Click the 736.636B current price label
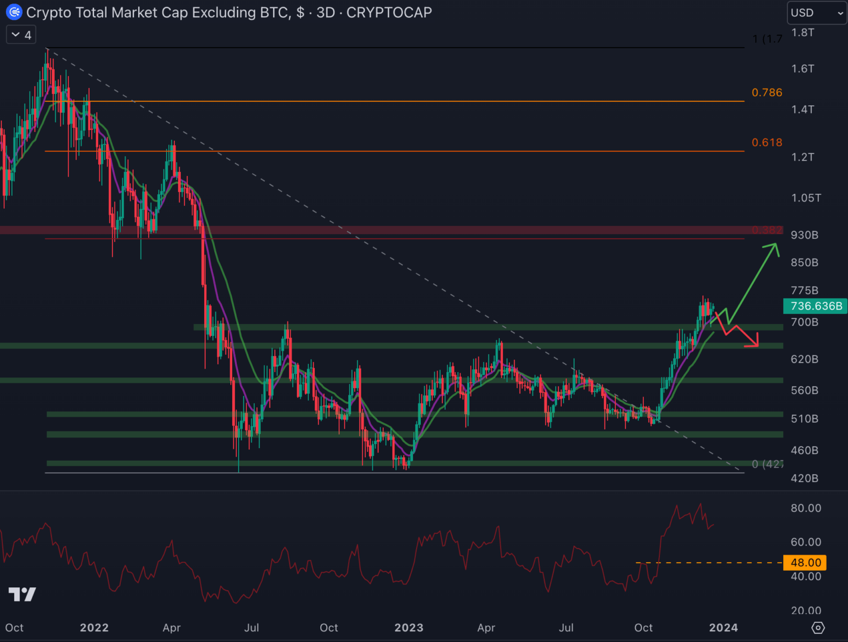 click(816, 306)
